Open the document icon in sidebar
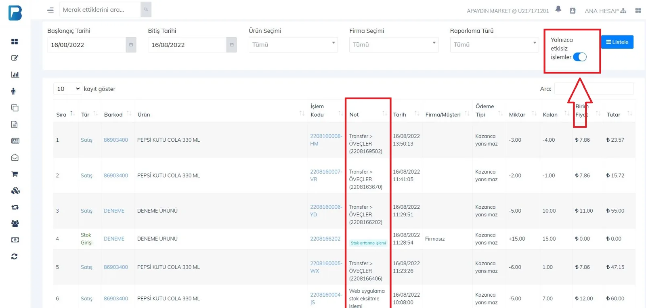This screenshot has height=308, width=646. tap(15, 124)
